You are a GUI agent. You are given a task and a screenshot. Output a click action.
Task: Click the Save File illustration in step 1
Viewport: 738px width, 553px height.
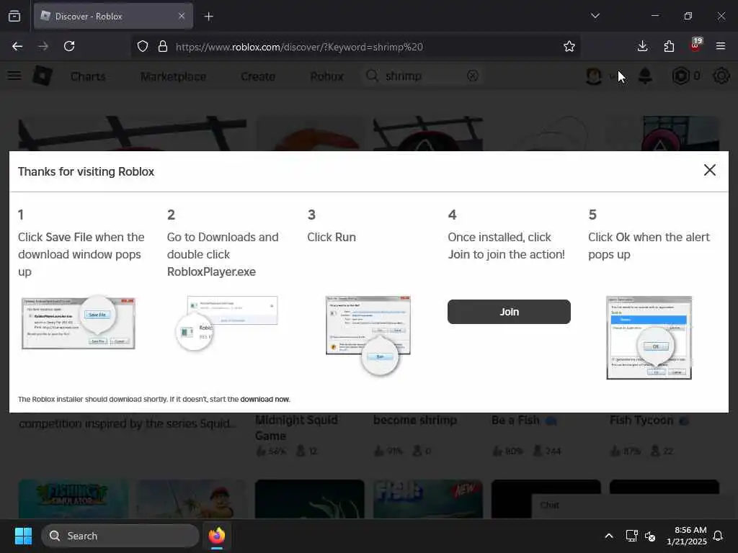point(78,323)
